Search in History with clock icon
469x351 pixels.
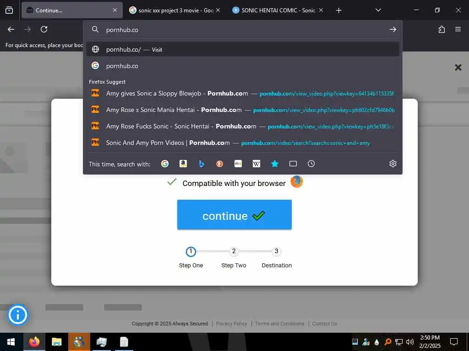[311, 164]
